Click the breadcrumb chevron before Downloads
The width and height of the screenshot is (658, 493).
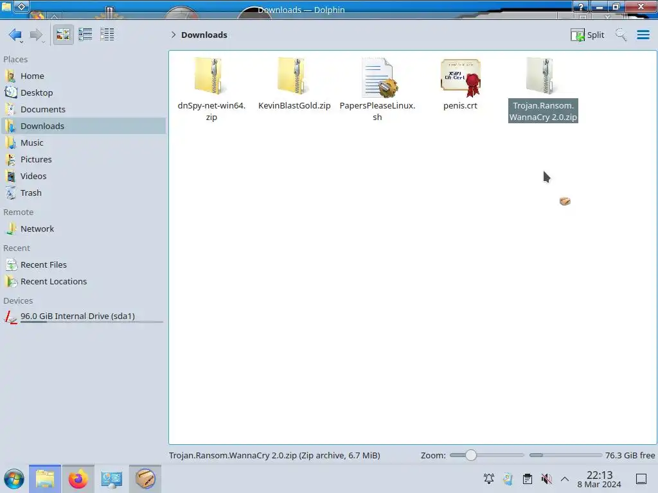[173, 35]
